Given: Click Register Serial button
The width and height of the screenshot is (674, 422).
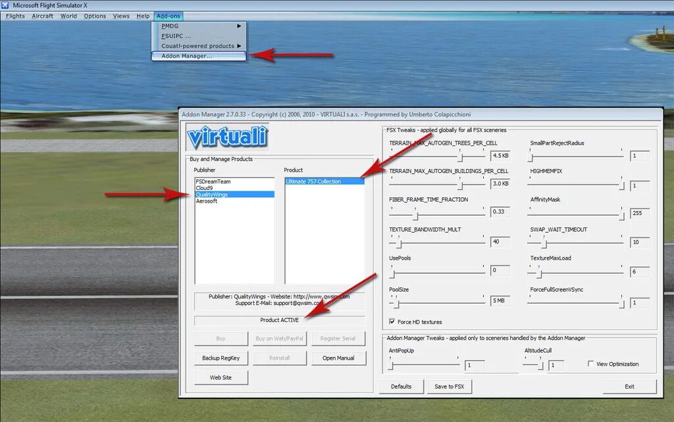Looking at the screenshot, I should 338,339.
